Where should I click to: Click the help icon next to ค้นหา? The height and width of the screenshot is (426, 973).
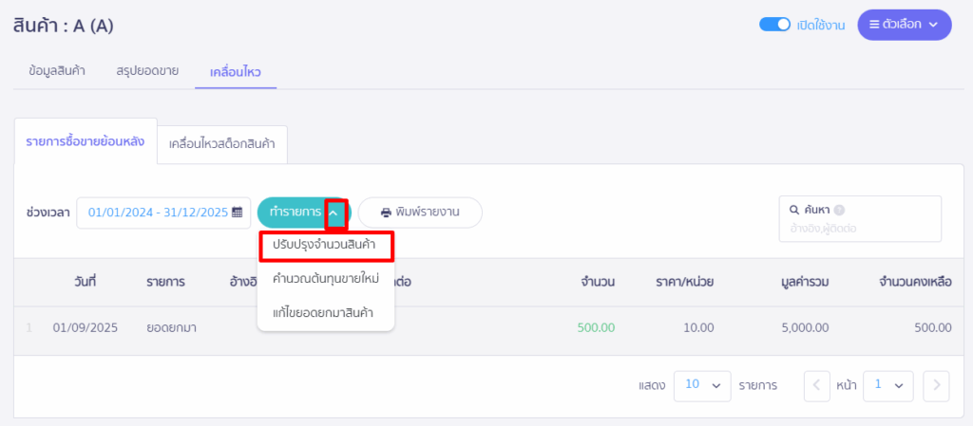coord(839,210)
